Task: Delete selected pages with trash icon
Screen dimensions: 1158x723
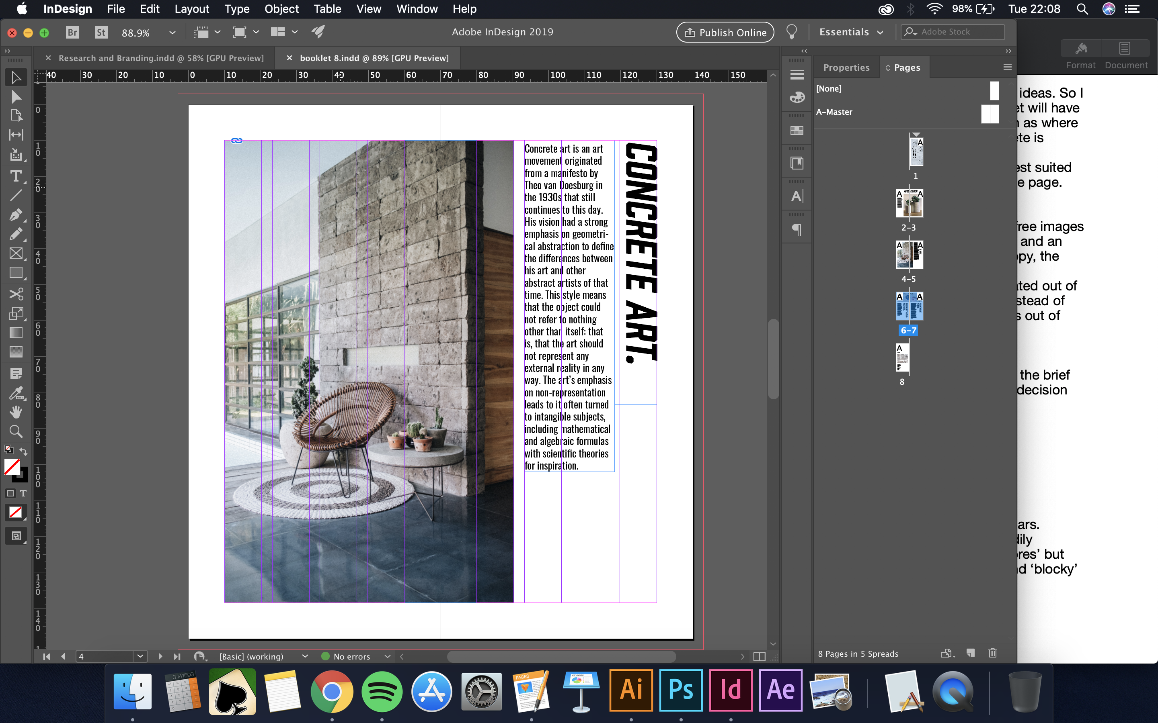Action: pos(992,653)
